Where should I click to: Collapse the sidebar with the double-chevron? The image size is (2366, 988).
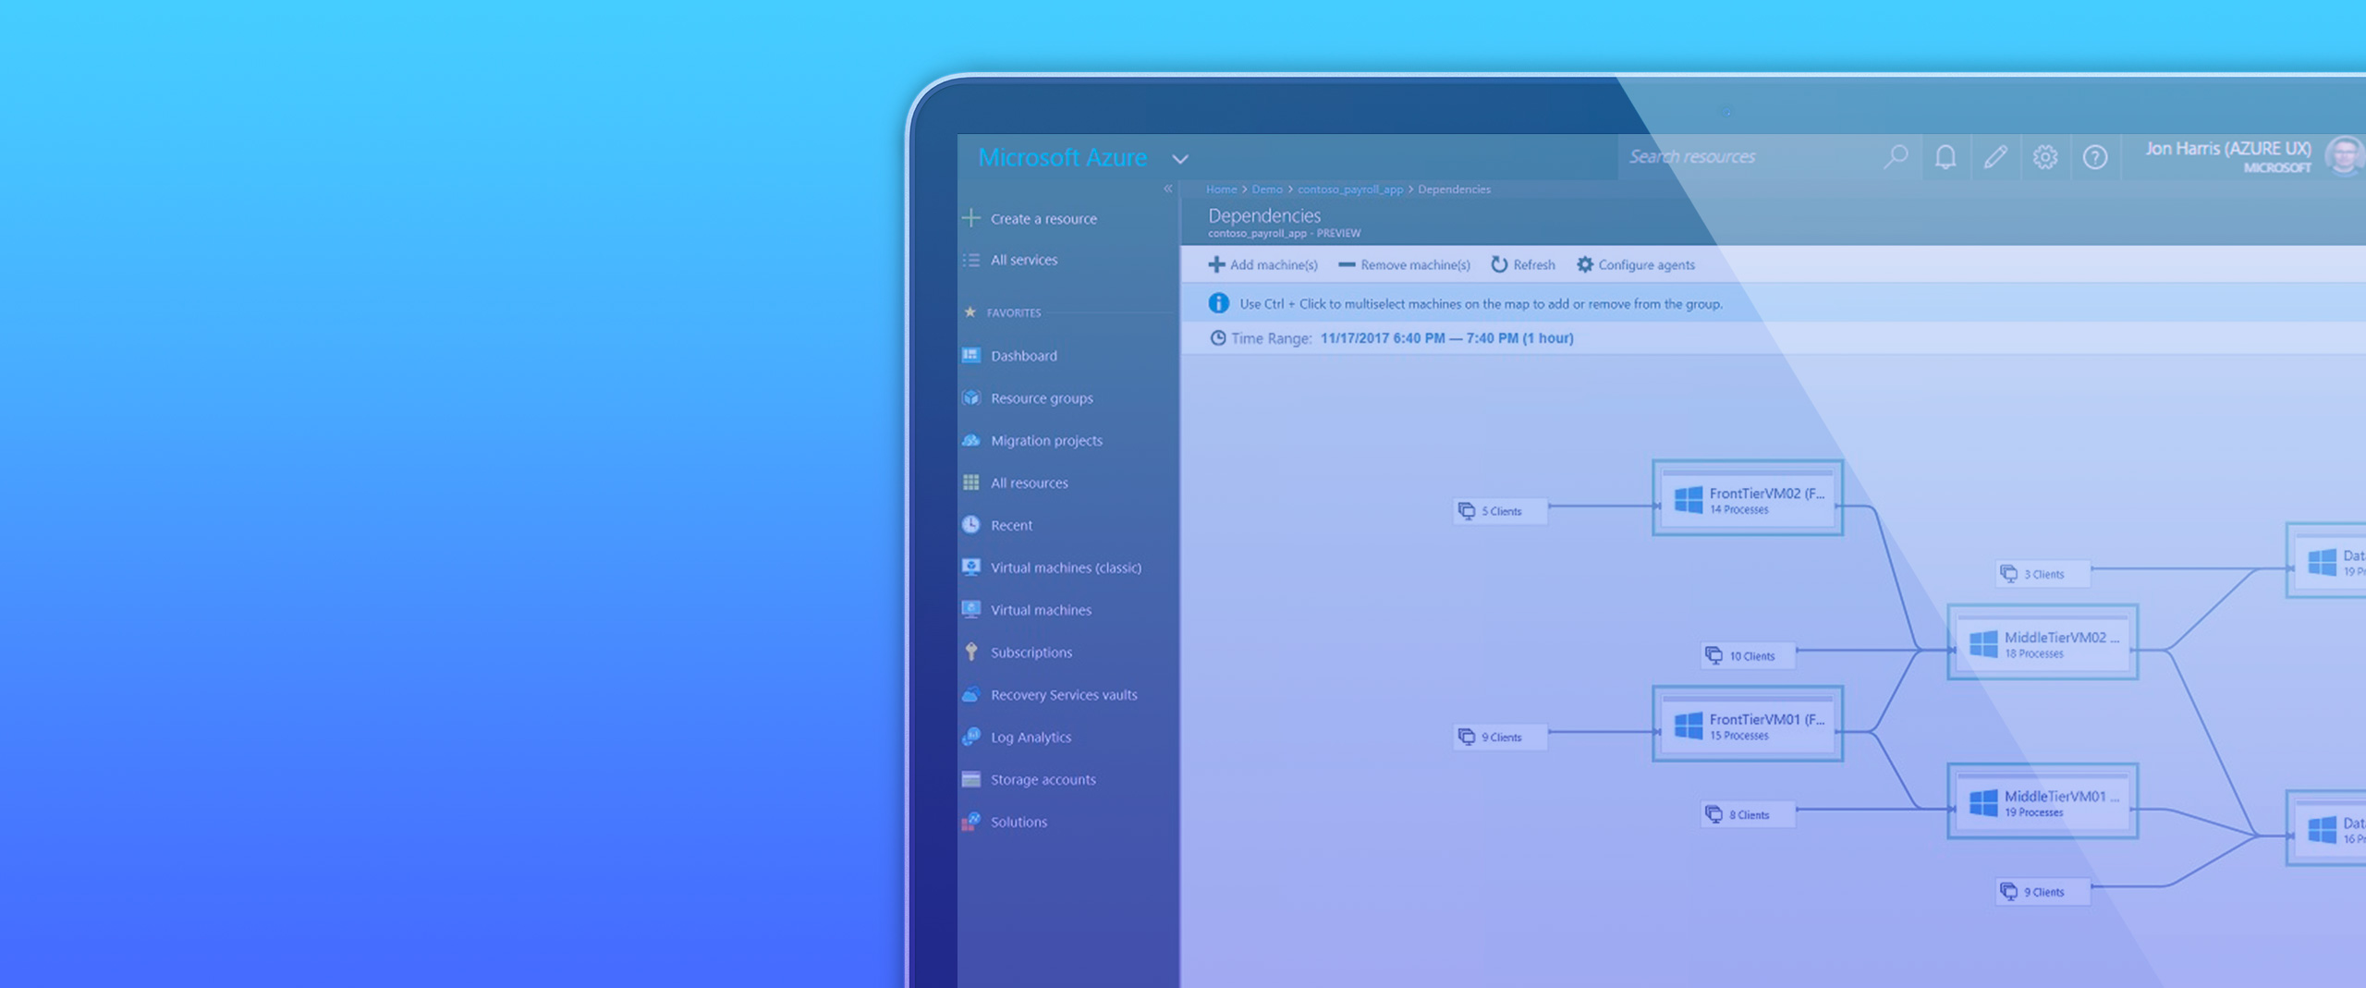(x=1168, y=189)
